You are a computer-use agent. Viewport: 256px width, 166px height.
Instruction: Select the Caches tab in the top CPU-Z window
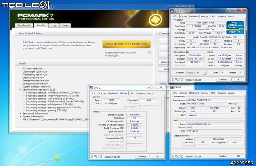[184, 16]
